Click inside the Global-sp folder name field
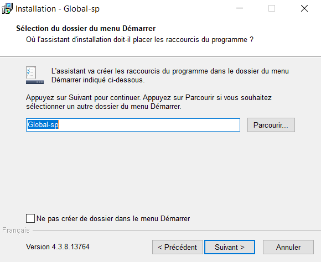This screenshot has width=321, height=262. (133, 125)
